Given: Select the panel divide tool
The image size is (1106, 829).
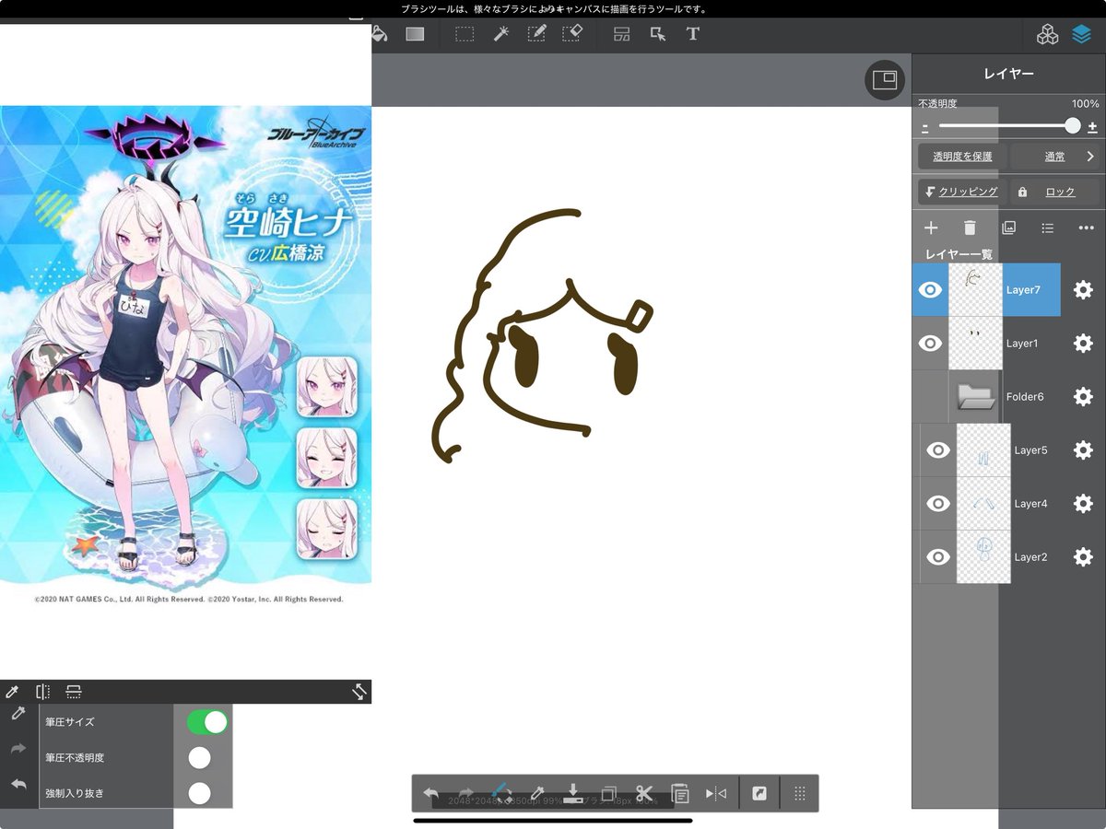Looking at the screenshot, I should coord(622,34).
